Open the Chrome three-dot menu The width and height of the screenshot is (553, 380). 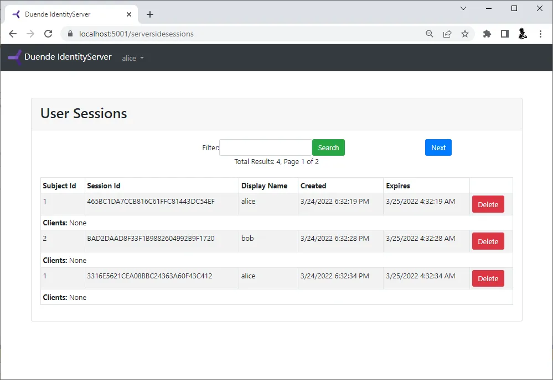[x=541, y=34]
